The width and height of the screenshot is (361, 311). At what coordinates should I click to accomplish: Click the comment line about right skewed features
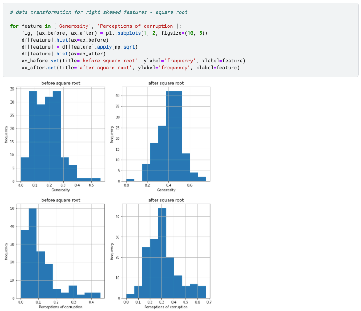point(99,12)
